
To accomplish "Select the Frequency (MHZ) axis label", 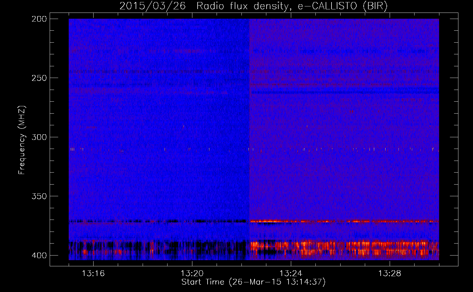I will 22,140.
